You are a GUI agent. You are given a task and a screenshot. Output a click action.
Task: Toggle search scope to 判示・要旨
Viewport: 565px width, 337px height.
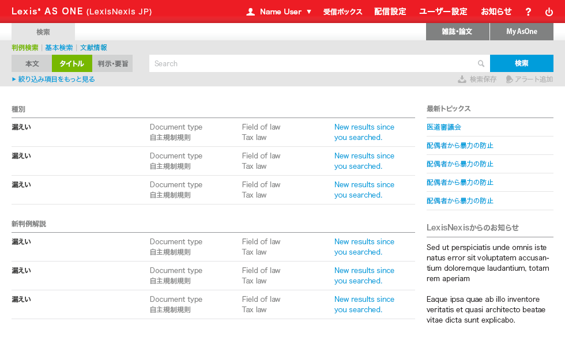pos(112,63)
